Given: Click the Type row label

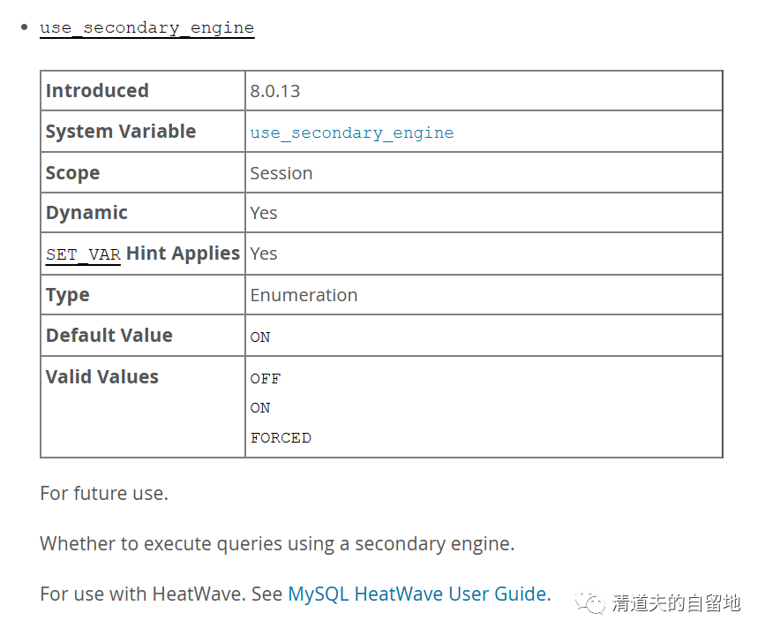Looking at the screenshot, I should point(67,295).
